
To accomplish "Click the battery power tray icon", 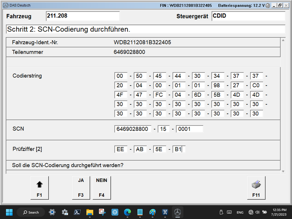I will (264, 212).
